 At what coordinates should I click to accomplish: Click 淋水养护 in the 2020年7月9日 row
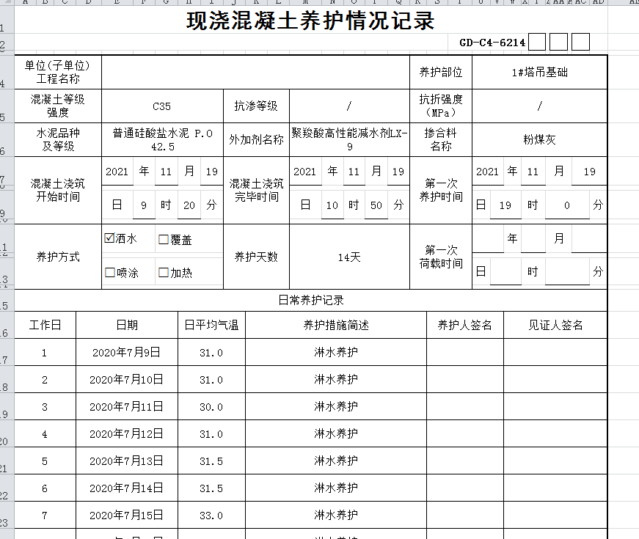click(336, 352)
